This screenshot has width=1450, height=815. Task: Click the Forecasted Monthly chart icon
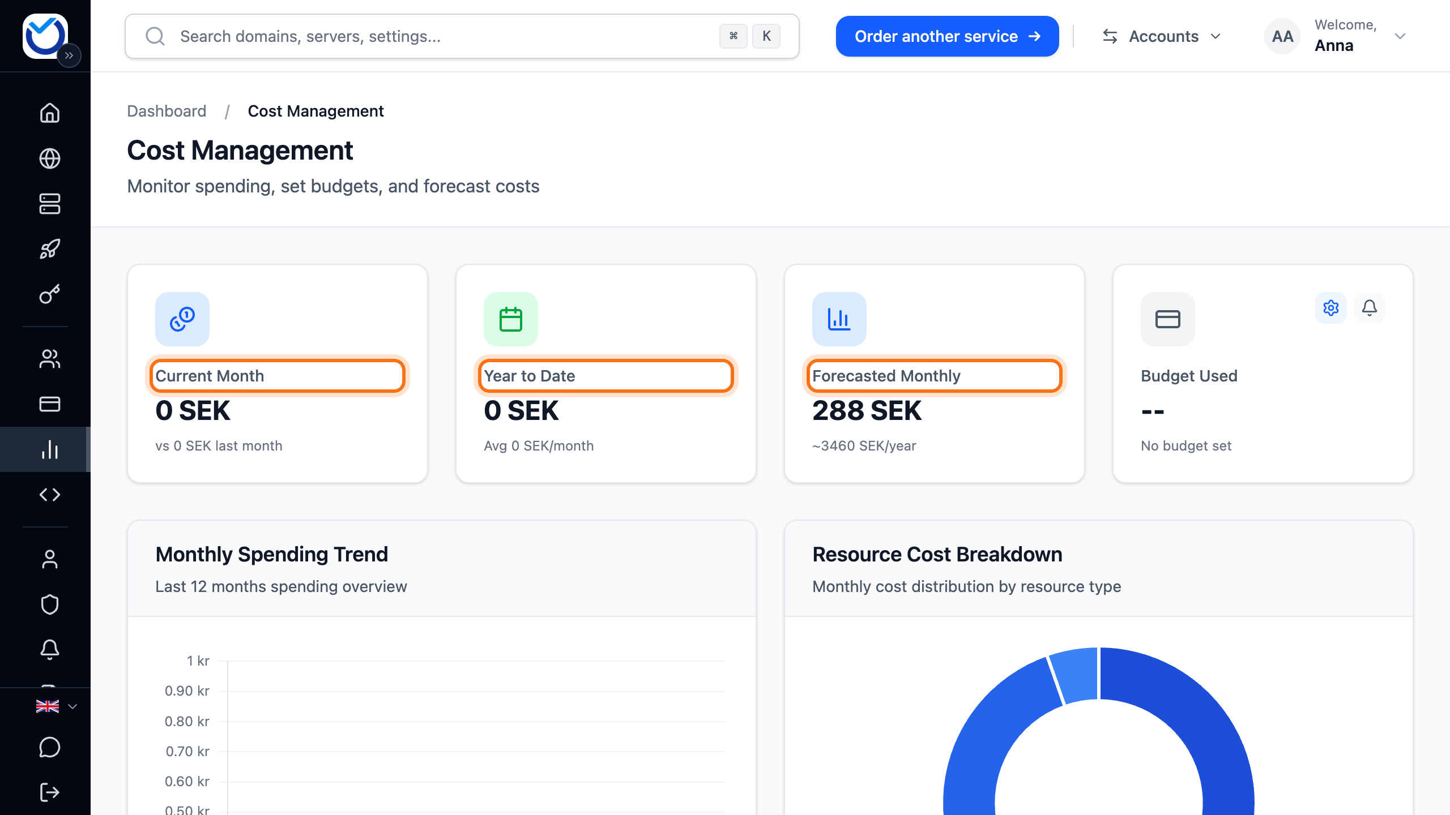(x=839, y=319)
